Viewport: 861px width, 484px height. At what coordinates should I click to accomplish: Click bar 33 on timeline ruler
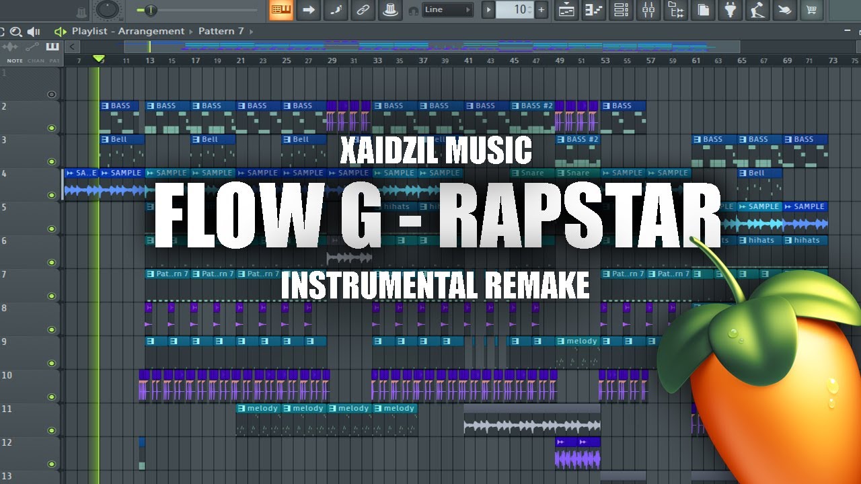coord(377,61)
